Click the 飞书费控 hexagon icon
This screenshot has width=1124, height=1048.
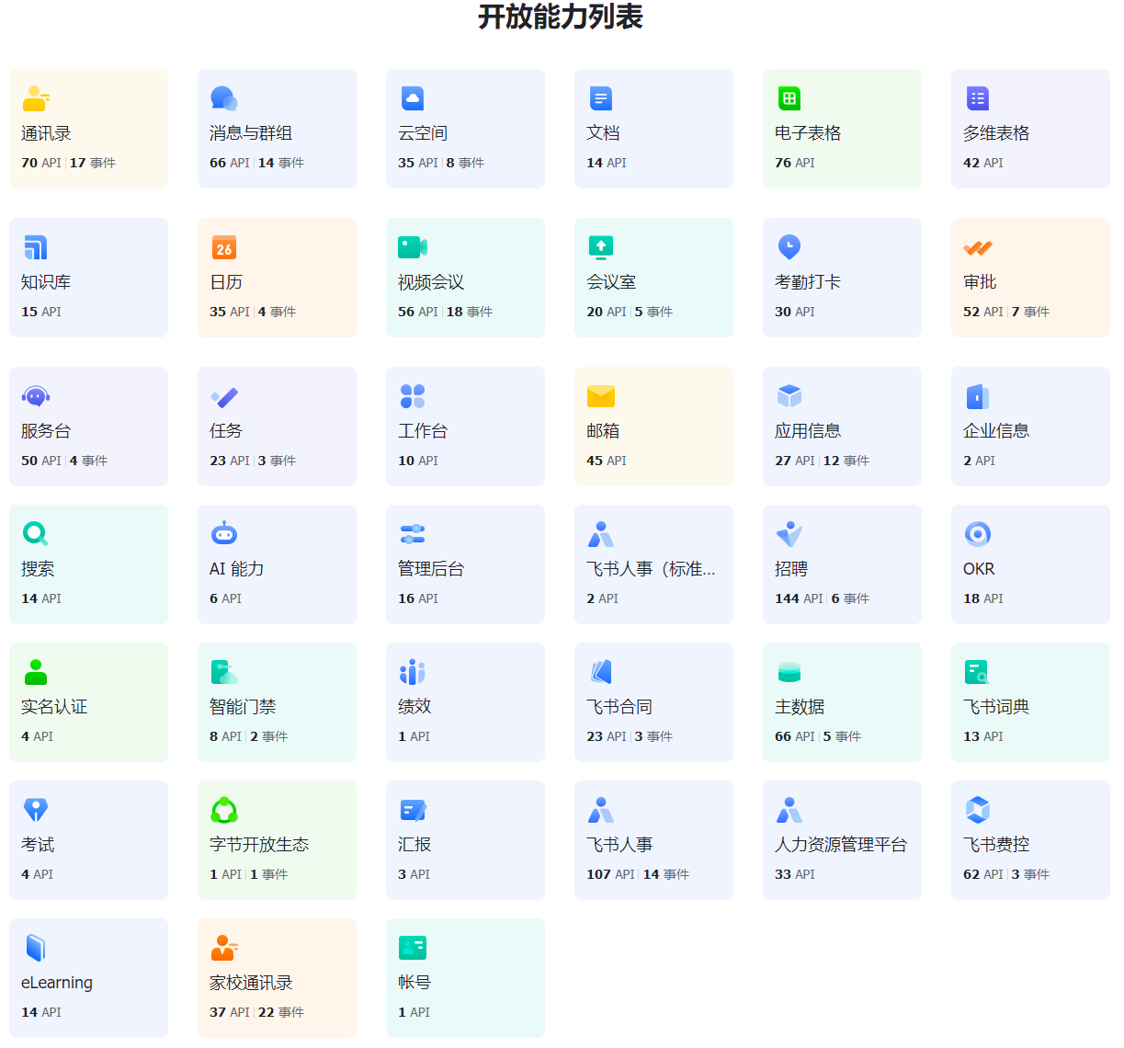[x=977, y=810]
